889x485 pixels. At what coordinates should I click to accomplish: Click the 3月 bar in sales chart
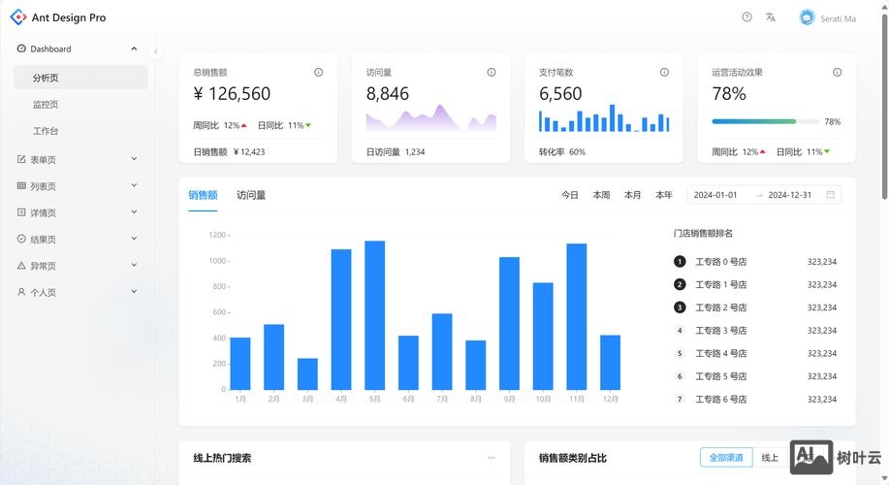307,373
